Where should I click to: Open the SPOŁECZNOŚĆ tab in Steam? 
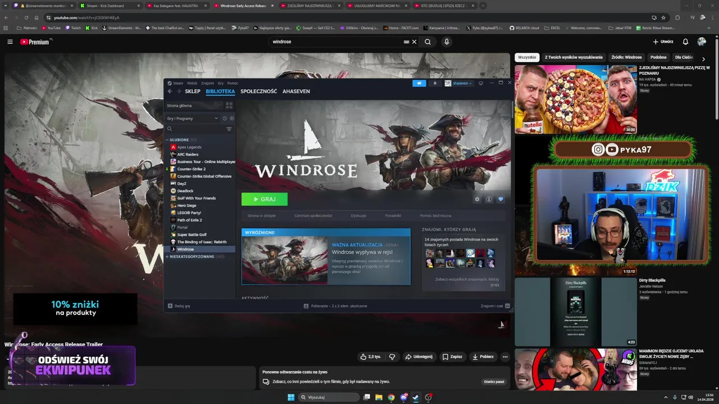[258, 91]
